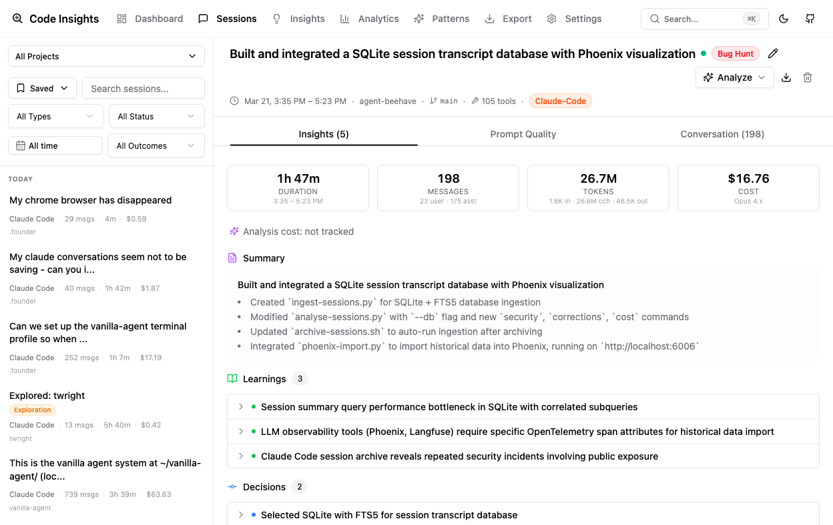
Task: Open the Analyze dropdown button
Action: click(735, 77)
